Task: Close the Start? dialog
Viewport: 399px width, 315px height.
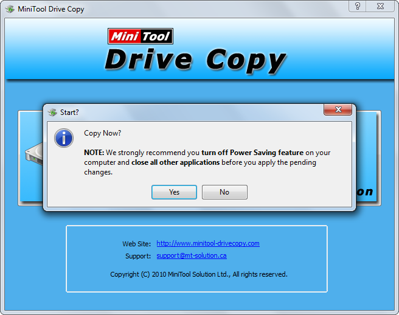Action: tap(338, 109)
